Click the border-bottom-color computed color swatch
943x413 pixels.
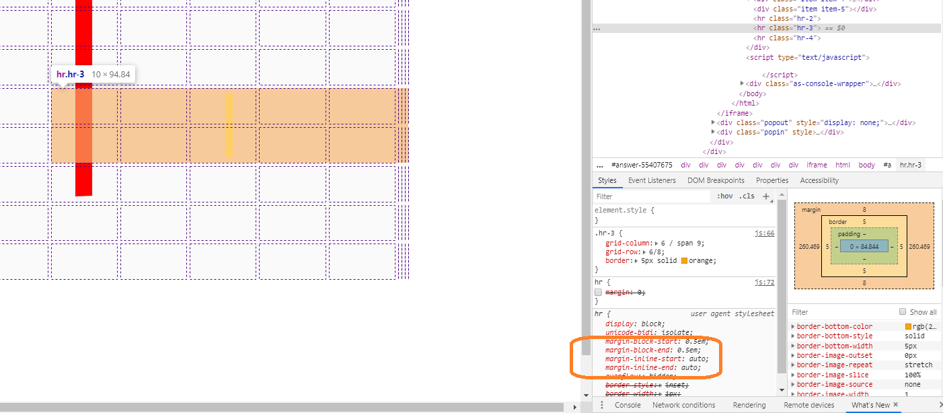coord(908,327)
